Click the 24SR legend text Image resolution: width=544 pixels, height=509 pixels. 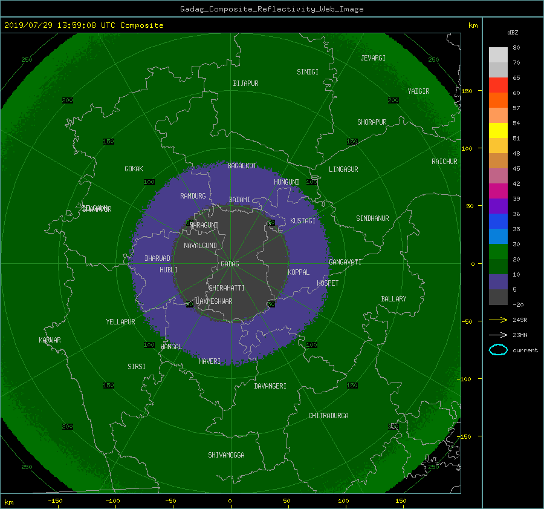[520, 320]
